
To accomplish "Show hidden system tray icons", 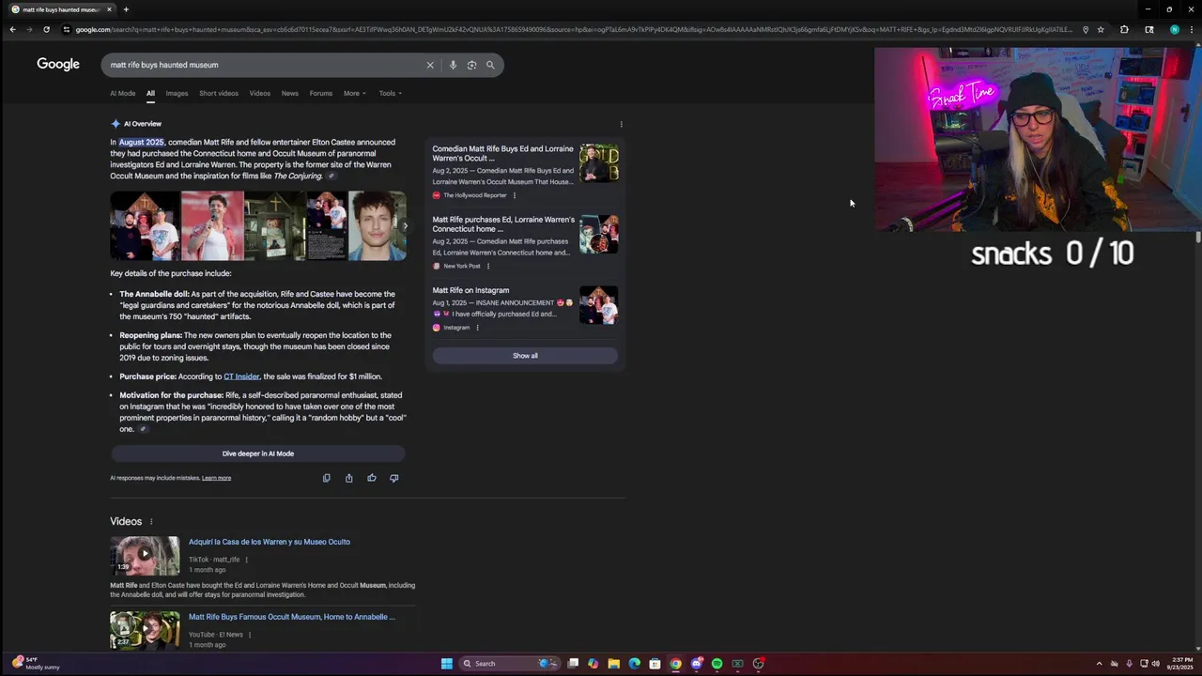I will [1099, 664].
